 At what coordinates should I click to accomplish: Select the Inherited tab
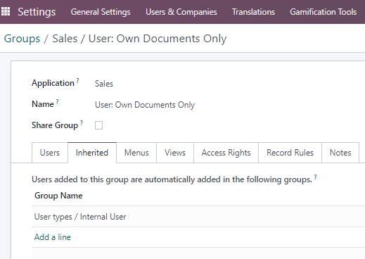tap(92, 153)
